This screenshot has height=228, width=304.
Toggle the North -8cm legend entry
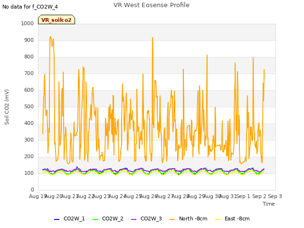tap(188, 218)
